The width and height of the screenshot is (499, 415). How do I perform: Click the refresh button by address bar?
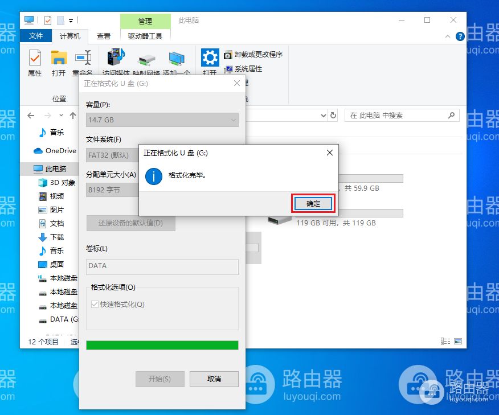point(333,115)
